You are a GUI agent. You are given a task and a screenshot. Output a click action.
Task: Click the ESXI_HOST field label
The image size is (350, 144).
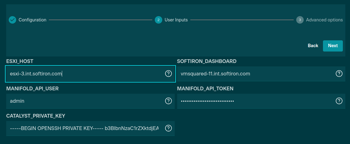tap(20, 61)
